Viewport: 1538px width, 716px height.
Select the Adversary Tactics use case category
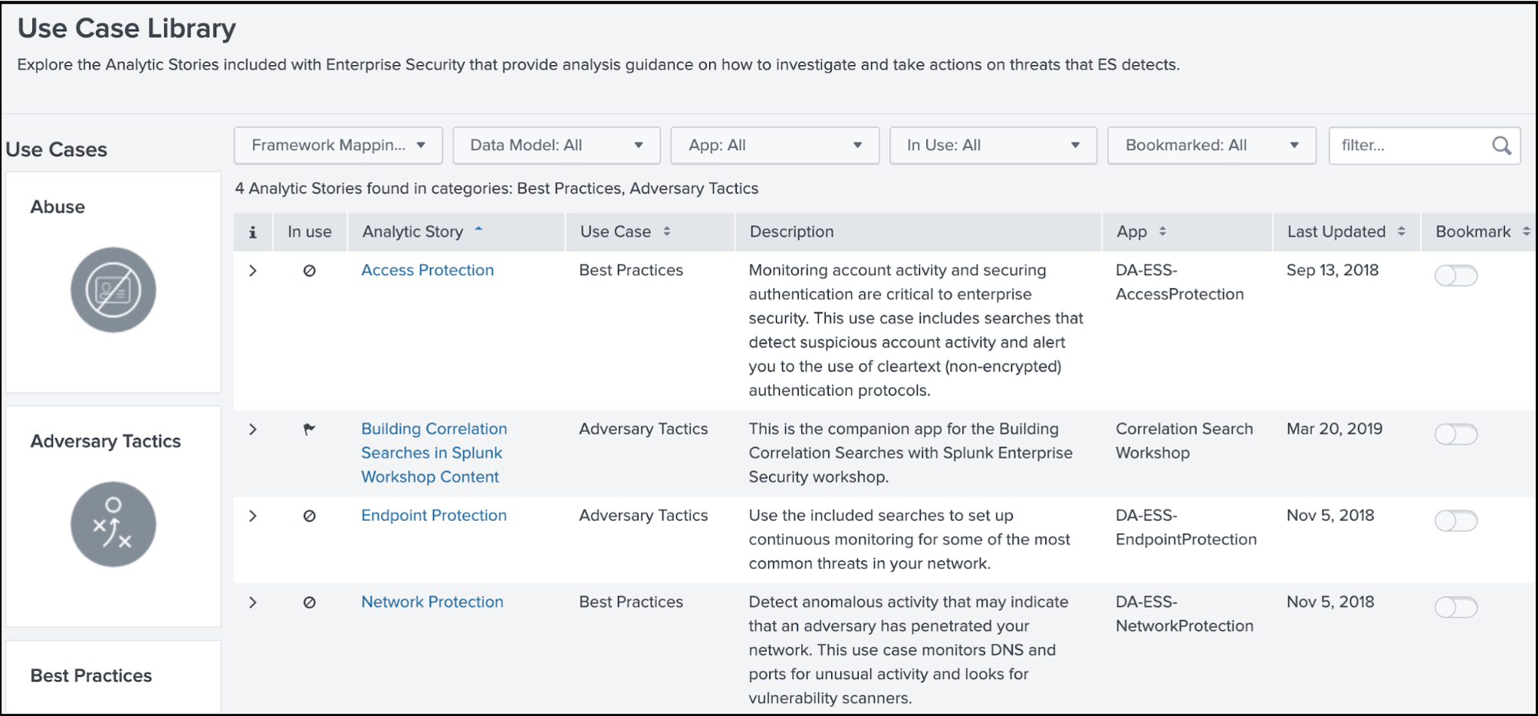[113, 517]
